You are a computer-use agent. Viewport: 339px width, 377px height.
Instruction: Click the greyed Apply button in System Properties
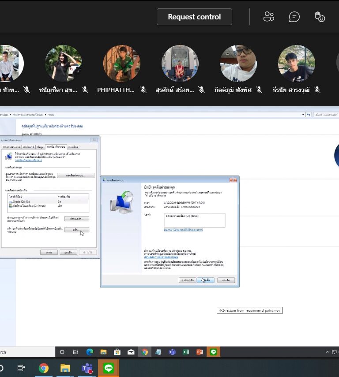(88, 252)
